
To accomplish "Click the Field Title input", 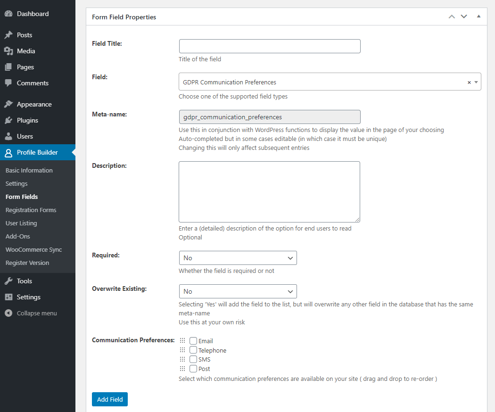I will coord(270,46).
